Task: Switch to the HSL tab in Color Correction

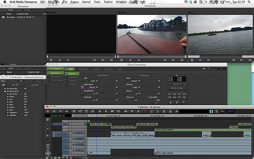Action: [70, 69]
